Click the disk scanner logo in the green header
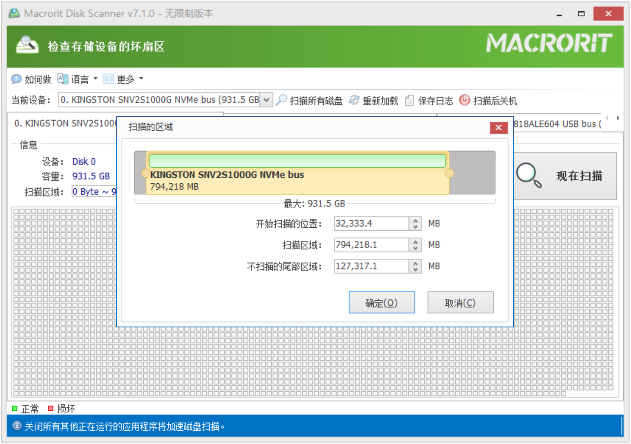This screenshot has height=444, width=631. pyautogui.click(x=27, y=45)
